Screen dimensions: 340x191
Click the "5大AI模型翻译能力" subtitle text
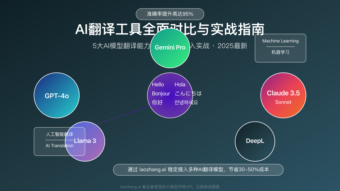click(121, 46)
